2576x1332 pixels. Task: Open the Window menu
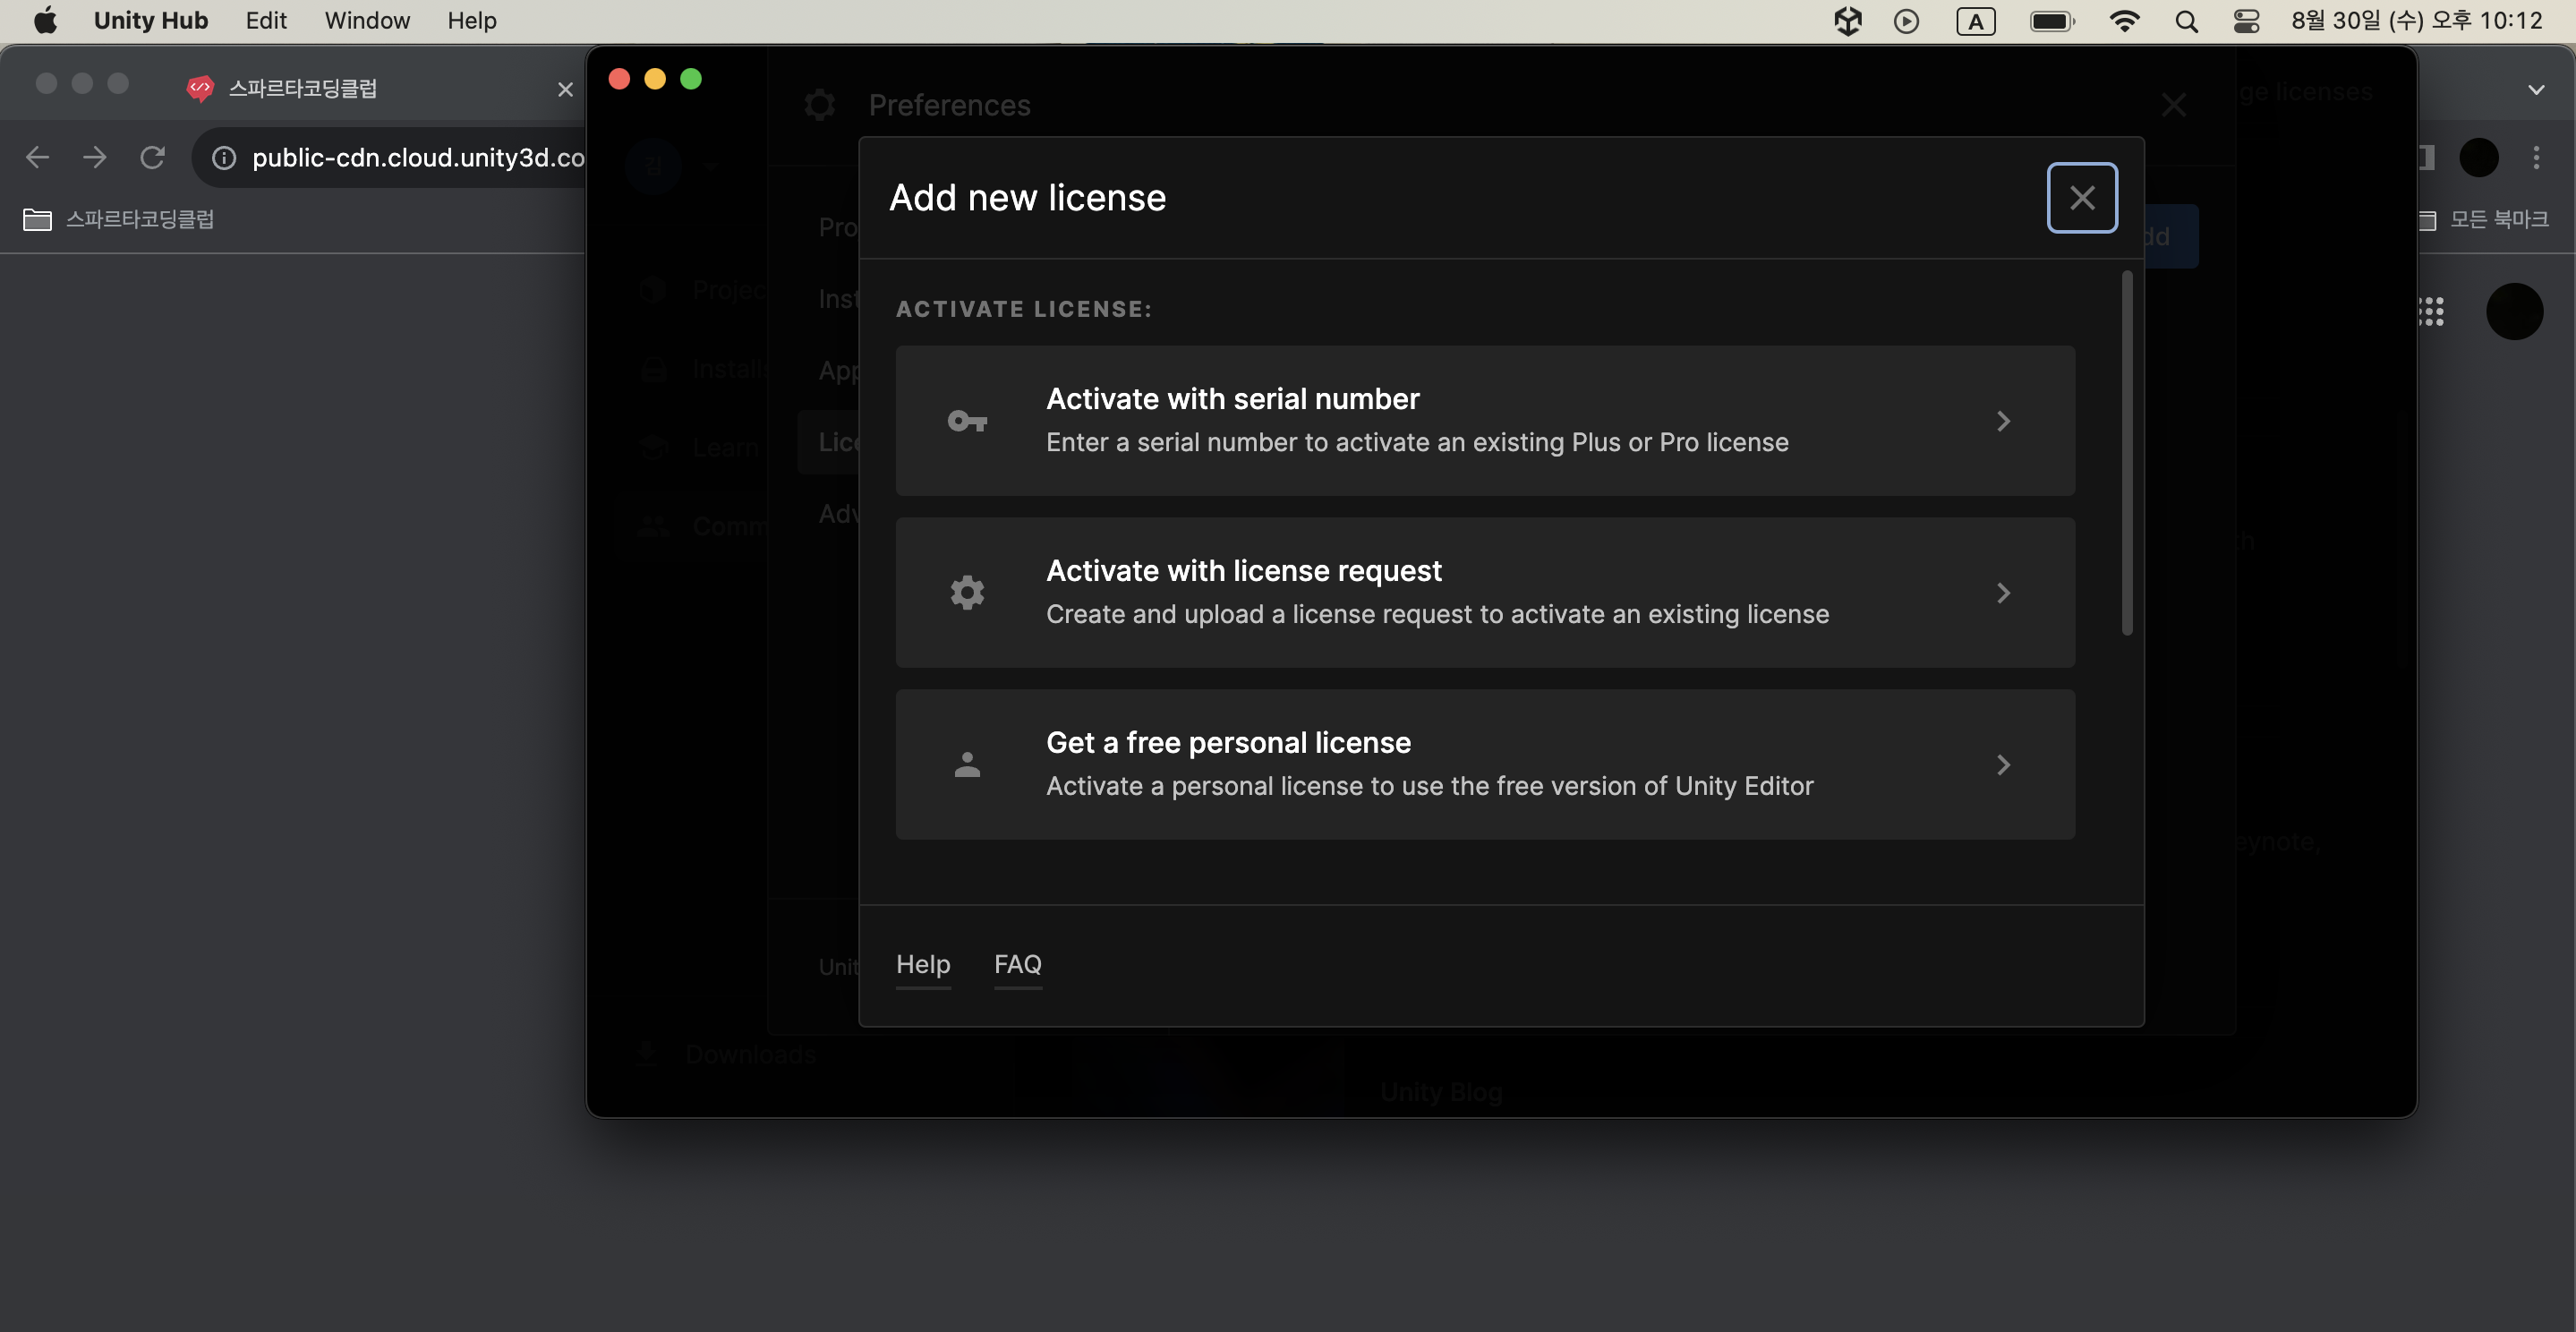(x=367, y=20)
